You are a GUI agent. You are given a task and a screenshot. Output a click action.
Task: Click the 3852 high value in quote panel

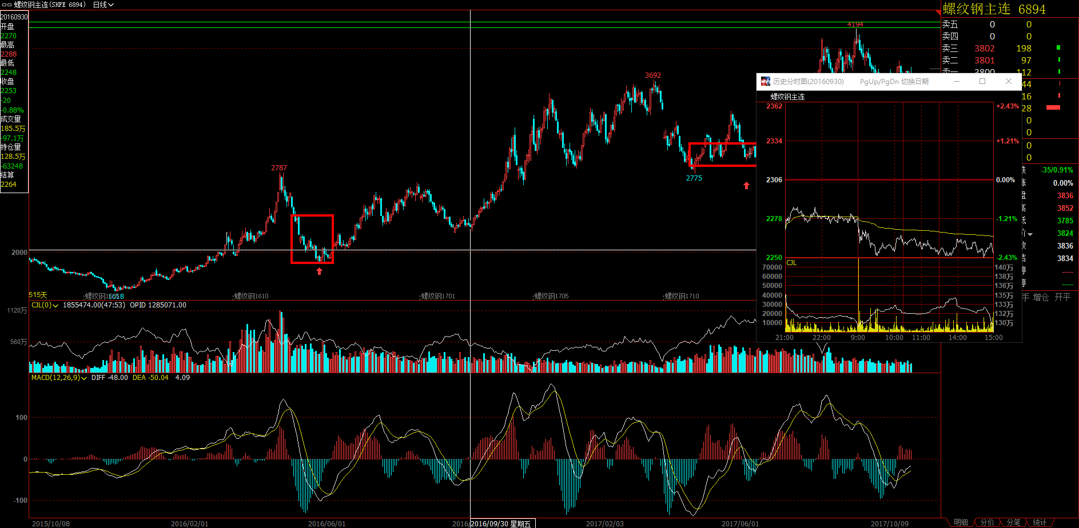point(1065,209)
